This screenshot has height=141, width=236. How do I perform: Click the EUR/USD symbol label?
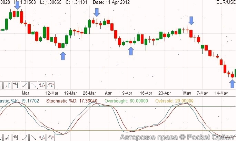point(228,2)
